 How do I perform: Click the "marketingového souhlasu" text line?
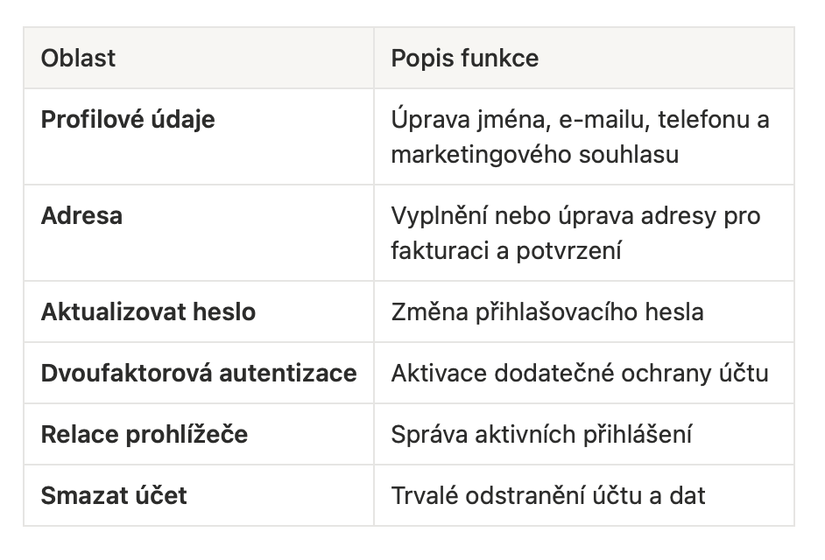pos(534,155)
